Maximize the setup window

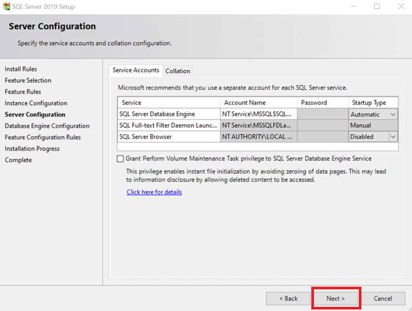[x=377, y=7]
